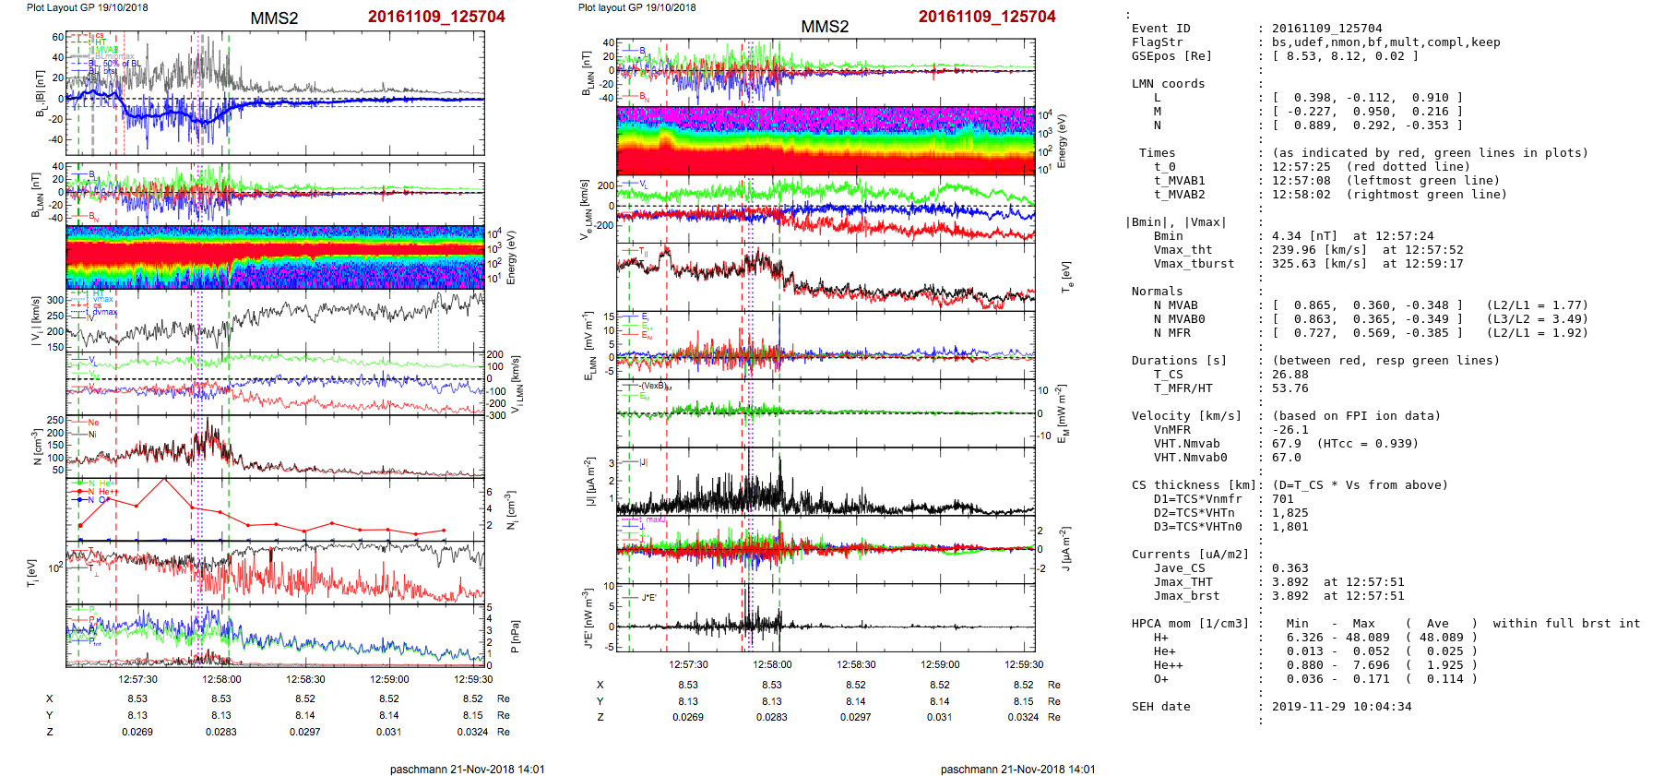Click the red 20161109_125704 title on the right plot
The image size is (1664, 776).
[x=987, y=17]
